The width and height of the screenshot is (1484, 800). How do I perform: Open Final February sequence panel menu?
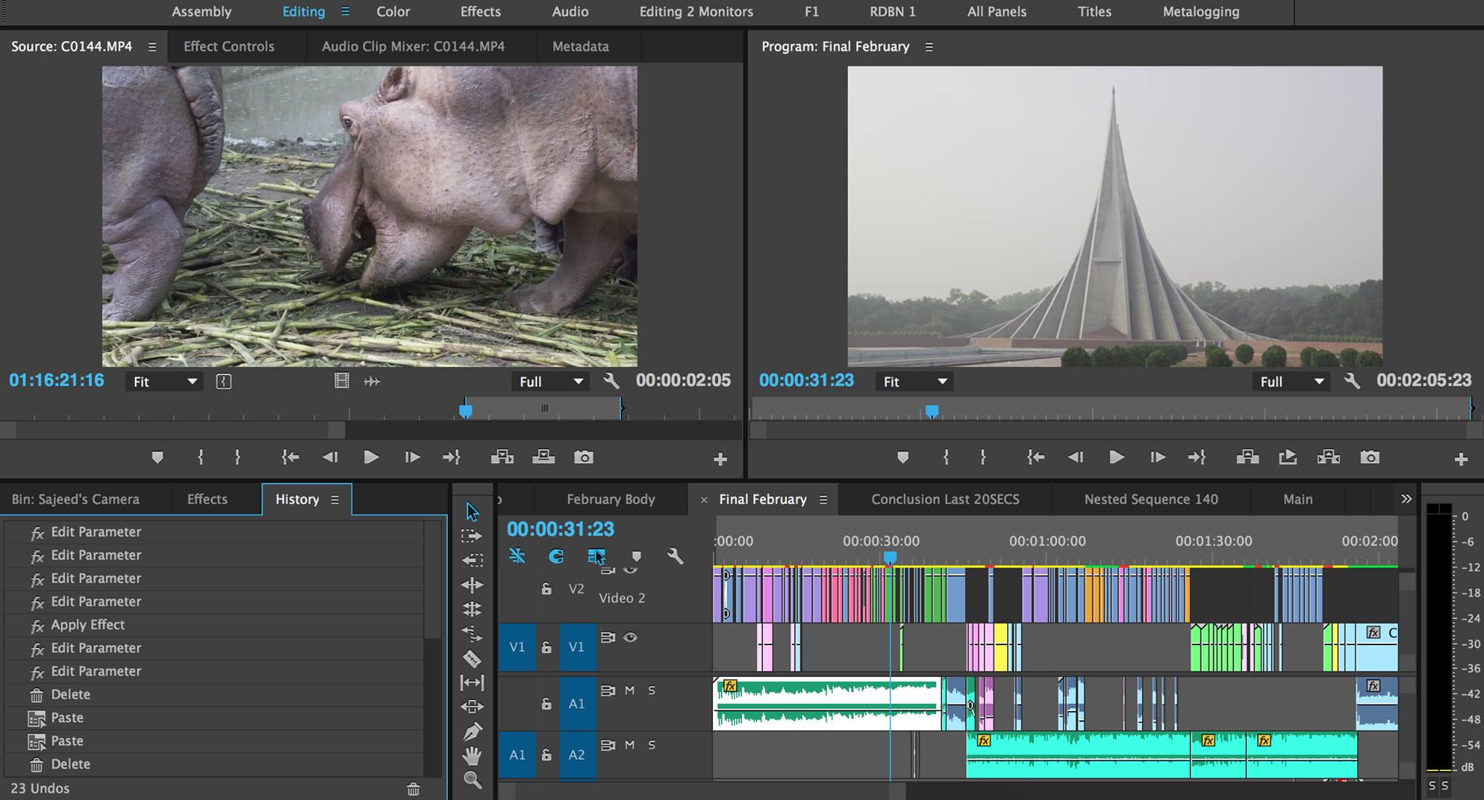[x=823, y=500]
